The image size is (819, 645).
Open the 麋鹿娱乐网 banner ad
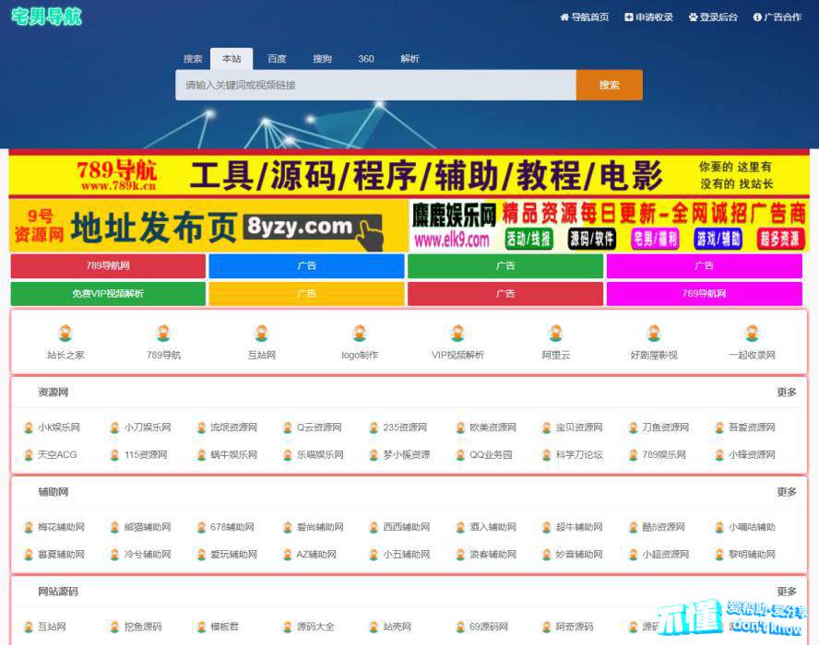[609, 226]
